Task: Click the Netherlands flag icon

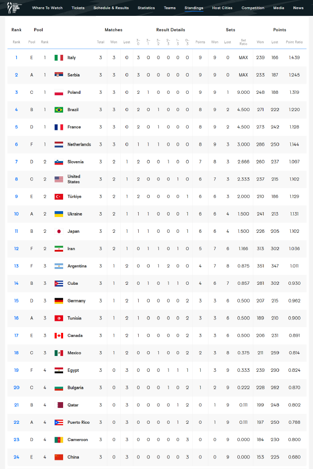Action: pos(59,144)
